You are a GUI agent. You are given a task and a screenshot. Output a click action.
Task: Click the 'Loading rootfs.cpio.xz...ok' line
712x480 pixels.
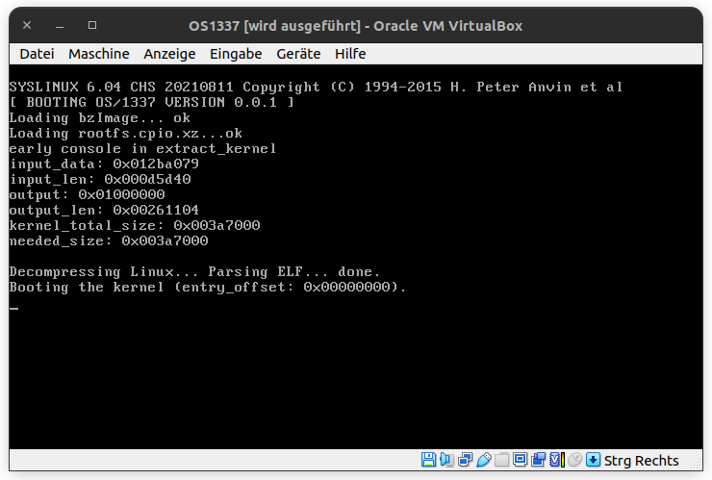(x=126, y=133)
